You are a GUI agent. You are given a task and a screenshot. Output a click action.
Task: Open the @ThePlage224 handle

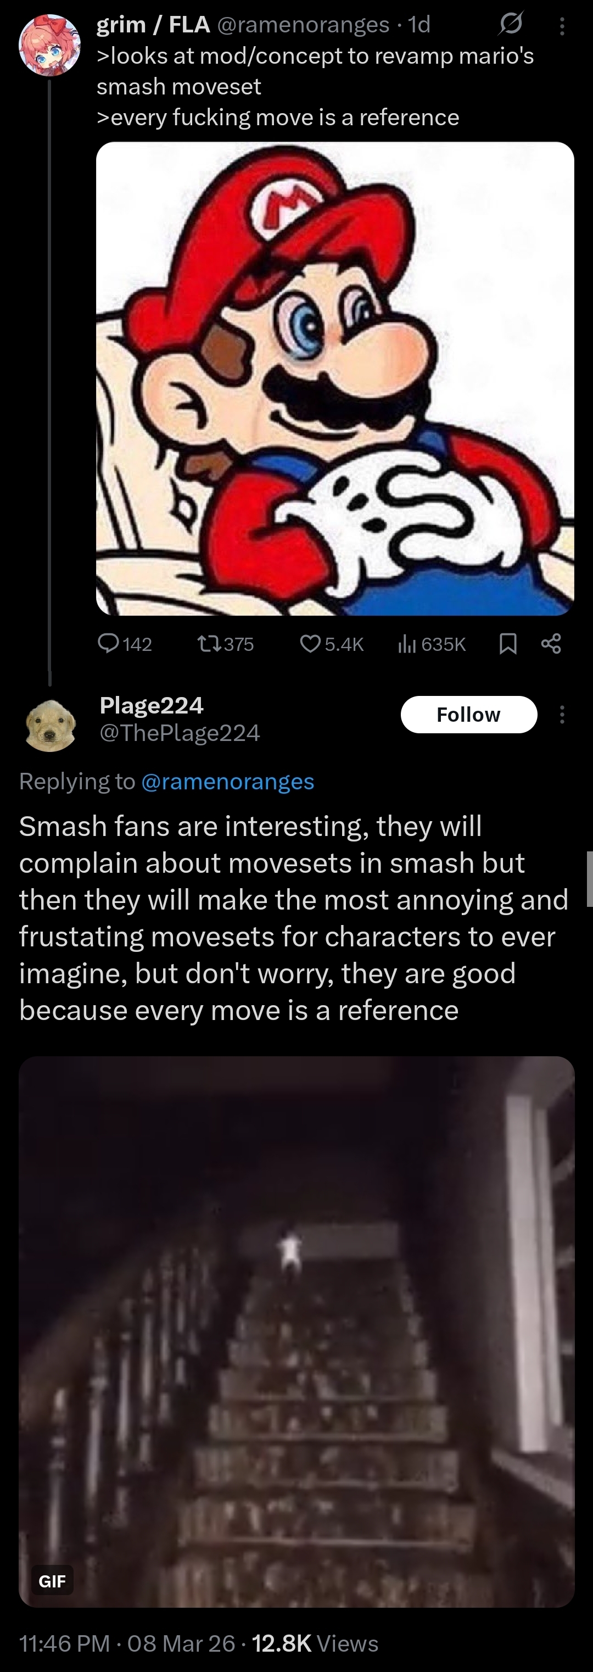click(180, 733)
